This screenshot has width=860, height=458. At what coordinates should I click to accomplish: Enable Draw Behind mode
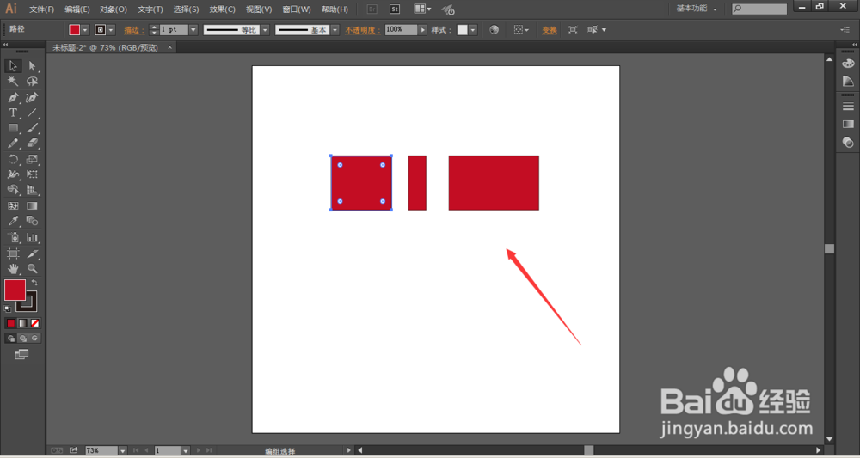click(22, 339)
